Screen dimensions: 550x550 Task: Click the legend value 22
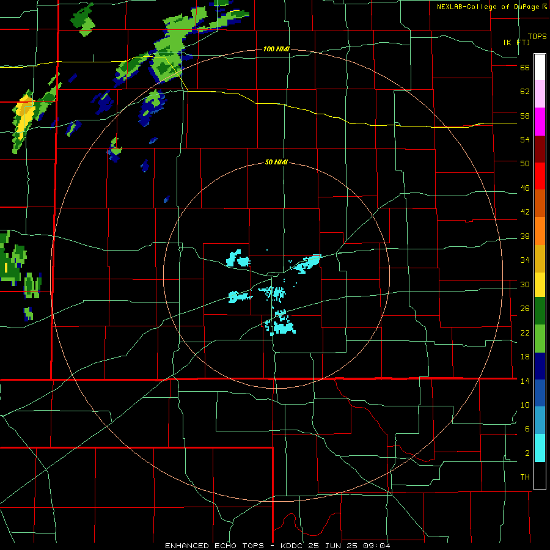coord(525,332)
